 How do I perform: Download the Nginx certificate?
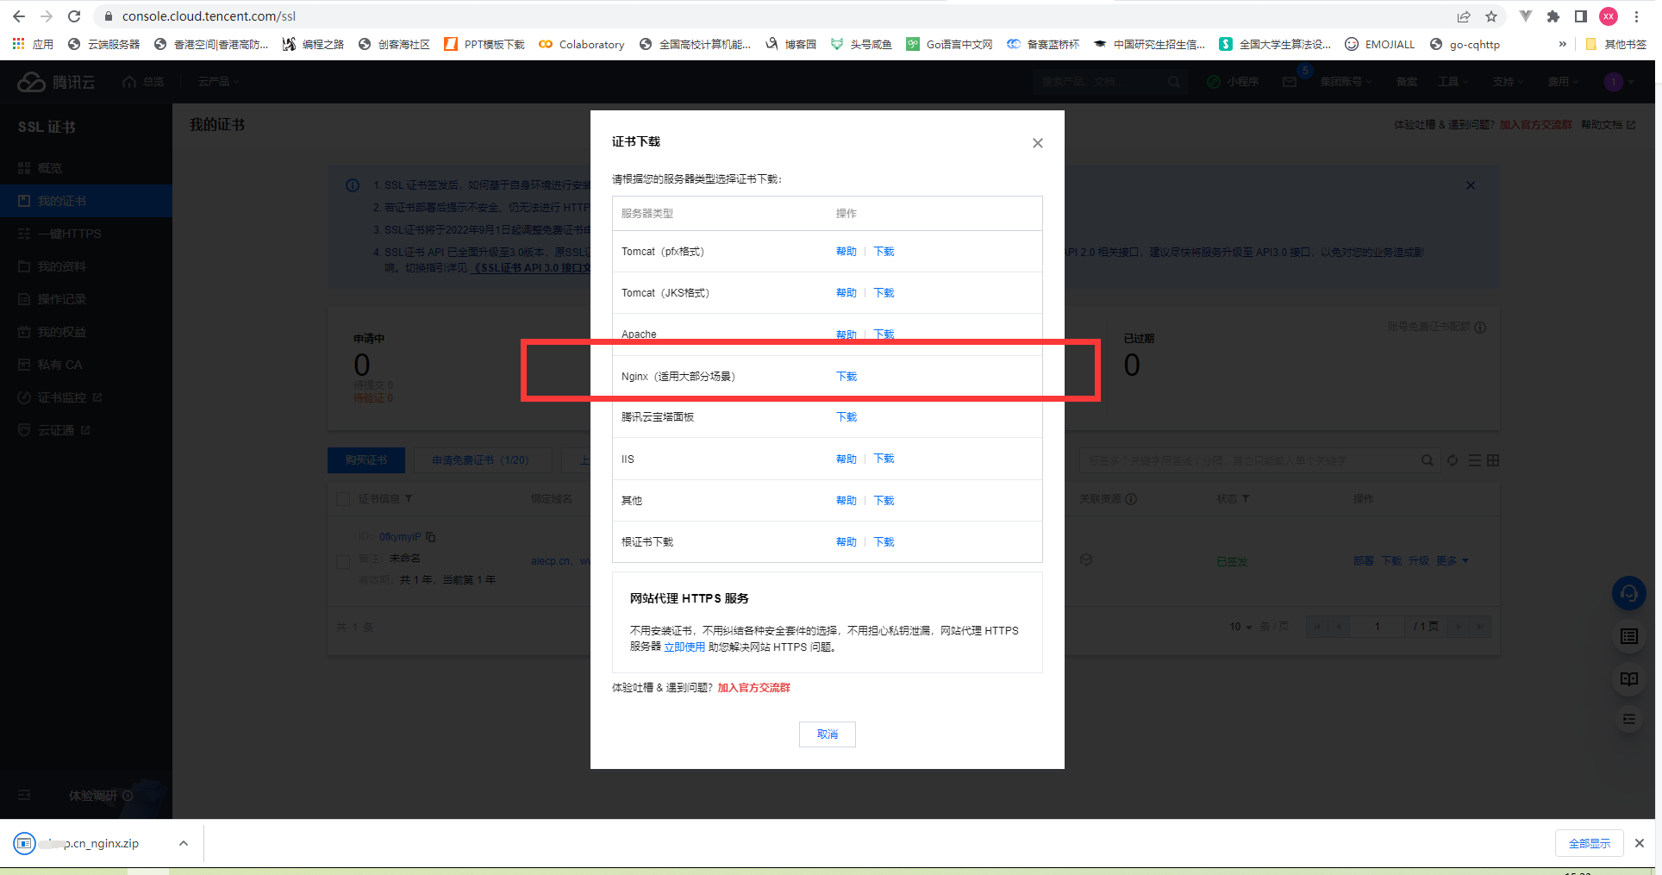[847, 377]
